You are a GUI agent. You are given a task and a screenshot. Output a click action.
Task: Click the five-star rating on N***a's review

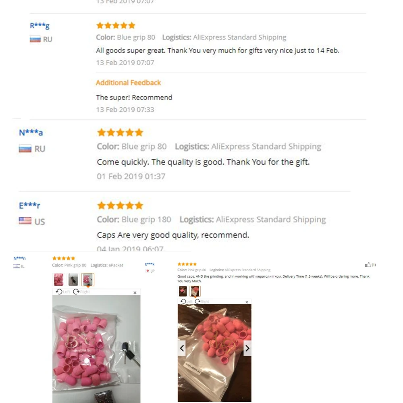tap(120, 132)
